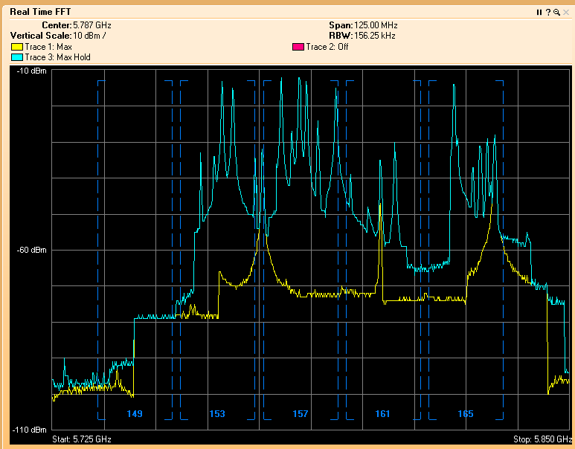Screen dimensions: 575x449
Task: Click the RBW value 156.25 kHz
Action: (x=374, y=36)
